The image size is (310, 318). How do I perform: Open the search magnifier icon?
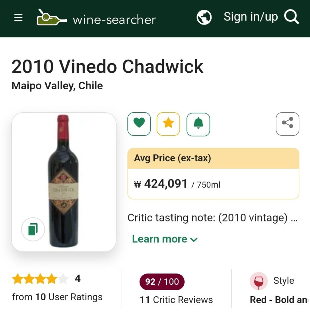(x=292, y=17)
